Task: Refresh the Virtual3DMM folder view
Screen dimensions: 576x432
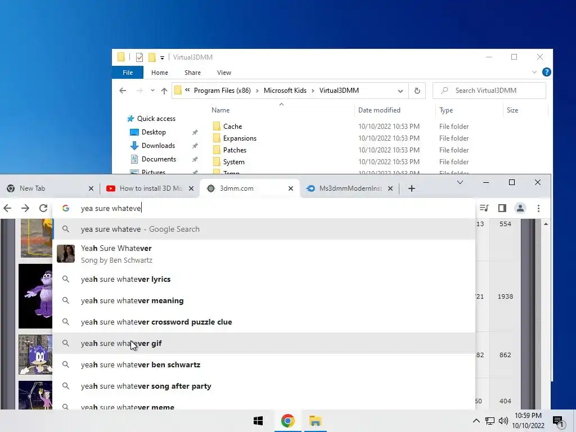Action: tap(417, 91)
